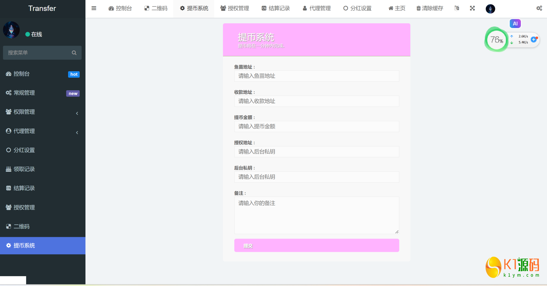Click the cake icon beside 领取记录
The width and height of the screenshot is (547, 286).
(x=9, y=169)
